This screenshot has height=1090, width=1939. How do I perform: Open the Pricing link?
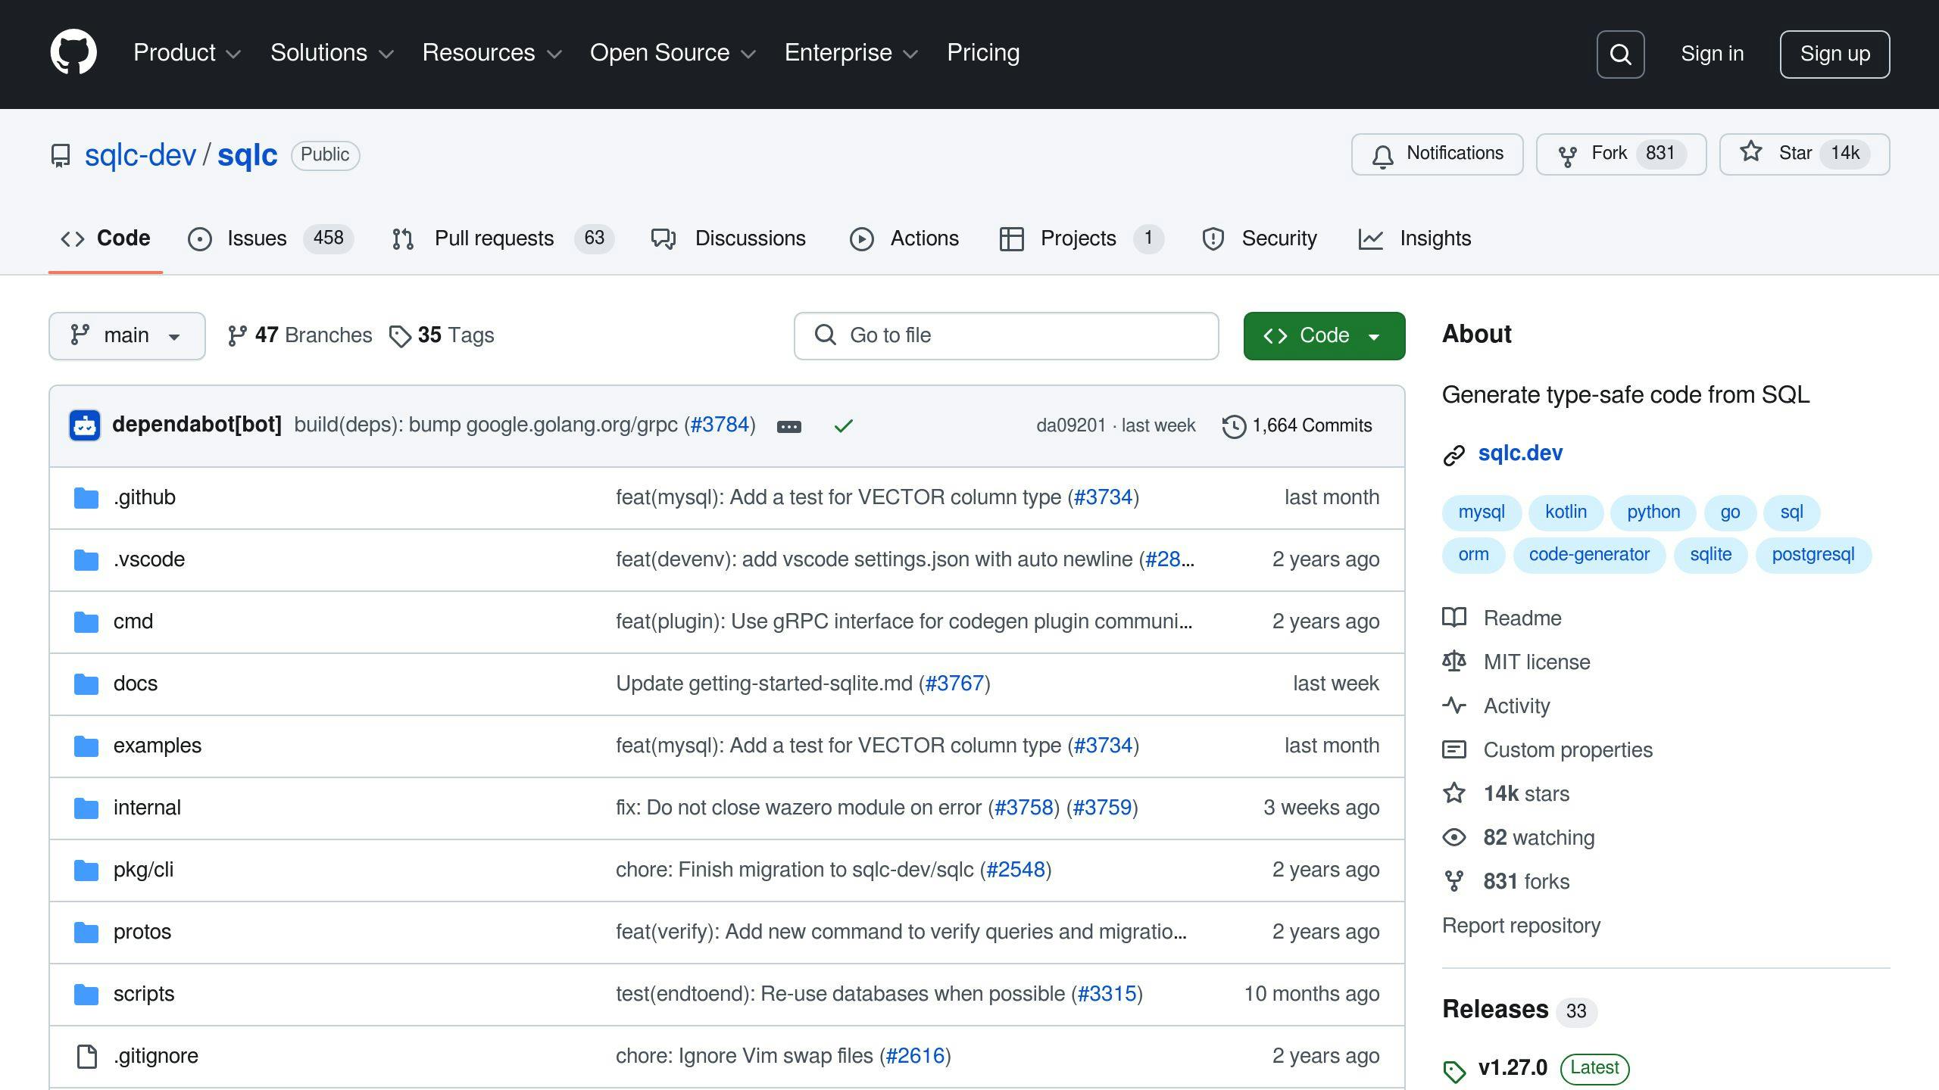pyautogui.click(x=983, y=53)
